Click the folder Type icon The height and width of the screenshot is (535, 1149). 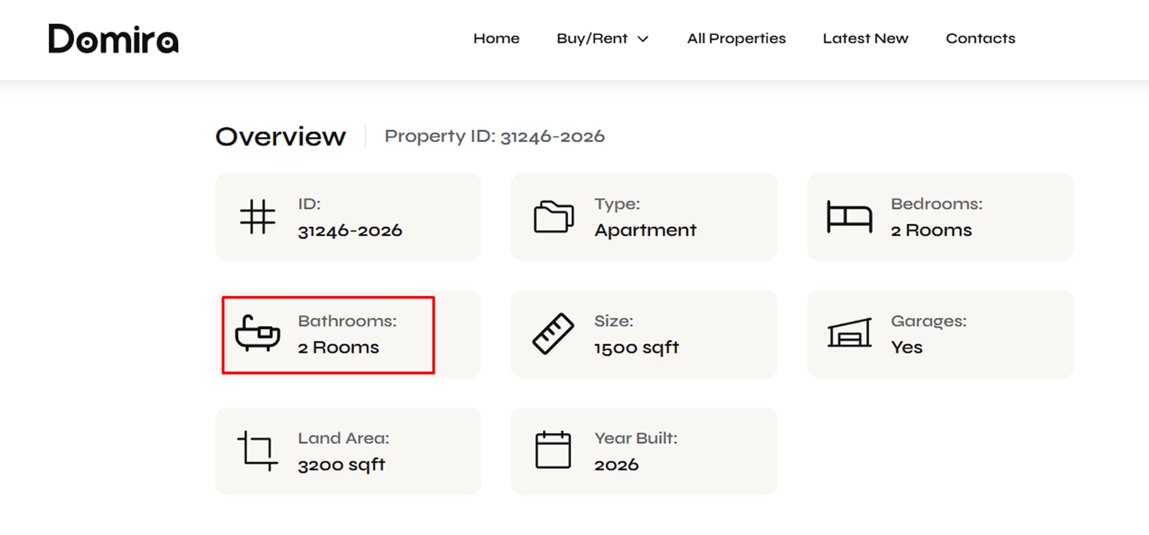point(553,217)
